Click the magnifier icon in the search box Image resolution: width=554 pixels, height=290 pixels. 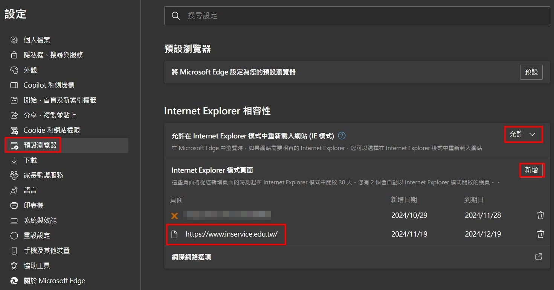(x=176, y=16)
